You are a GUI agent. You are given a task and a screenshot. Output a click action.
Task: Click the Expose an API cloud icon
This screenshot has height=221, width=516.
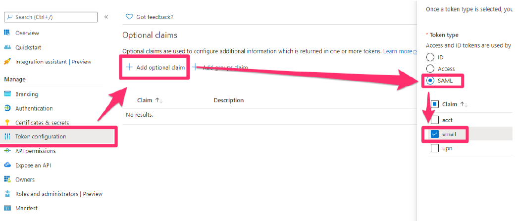(7, 165)
